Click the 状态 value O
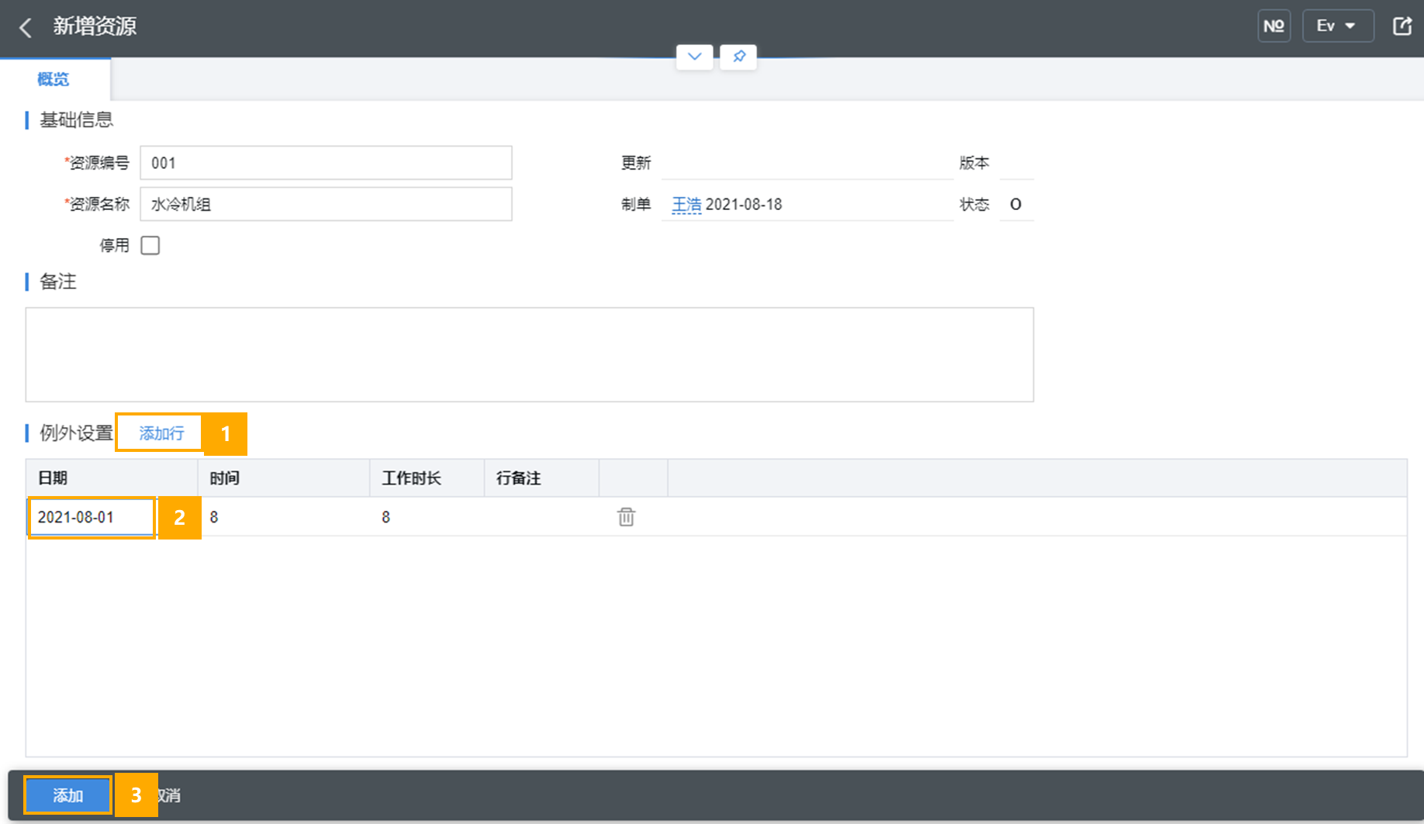Screen dimensions: 1424x824 [1015, 205]
